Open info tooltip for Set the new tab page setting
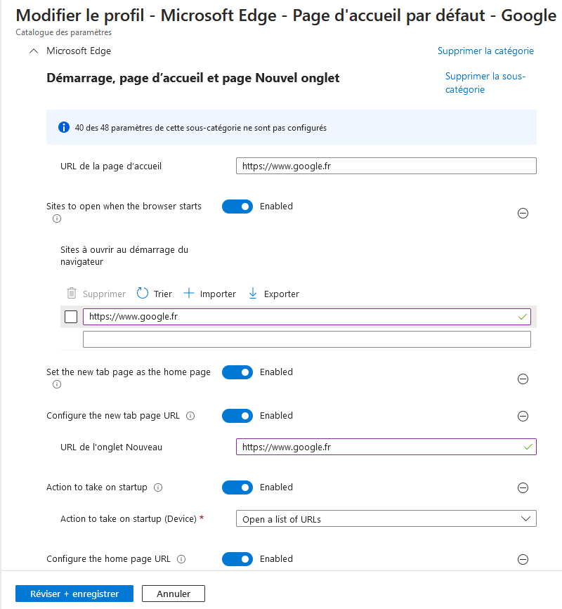The width and height of the screenshot is (562, 609). click(x=56, y=384)
